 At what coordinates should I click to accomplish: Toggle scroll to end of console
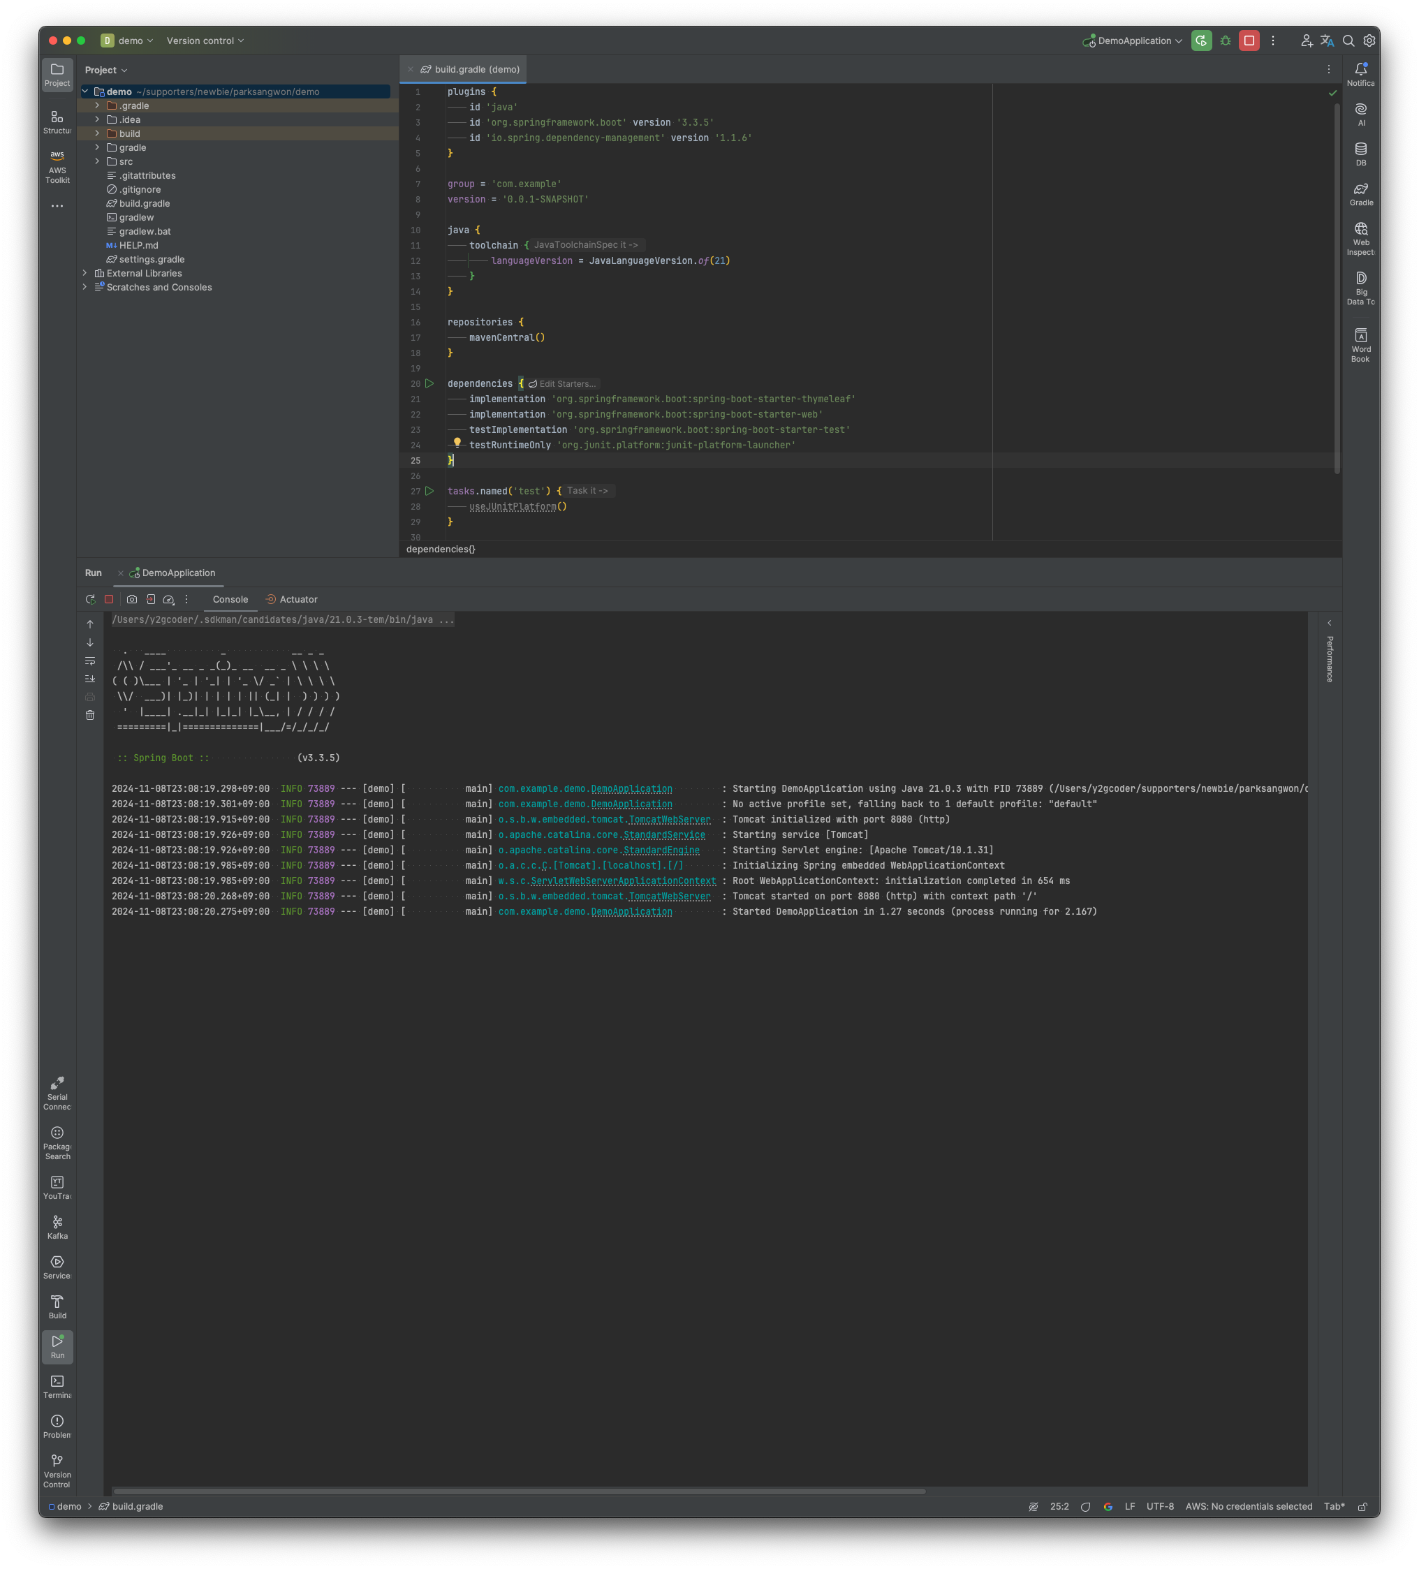tap(90, 679)
